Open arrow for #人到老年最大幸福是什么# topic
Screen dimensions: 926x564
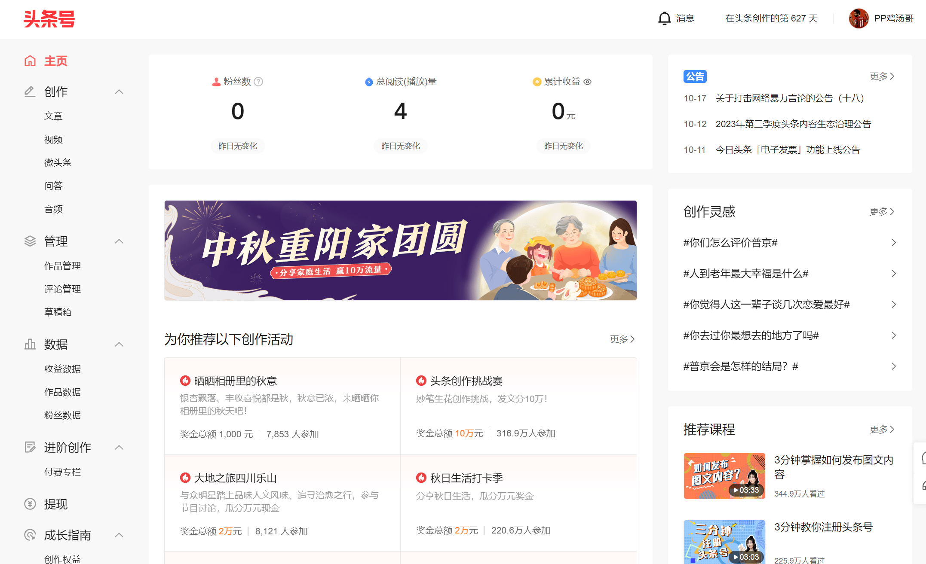894,274
